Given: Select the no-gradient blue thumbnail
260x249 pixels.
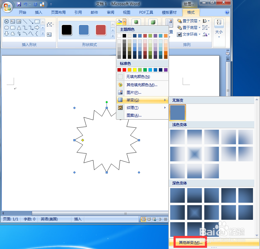Looking at the screenshot, I should 177,113.
